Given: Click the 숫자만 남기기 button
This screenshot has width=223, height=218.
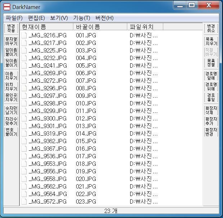Looking at the screenshot, I should tap(11, 110).
